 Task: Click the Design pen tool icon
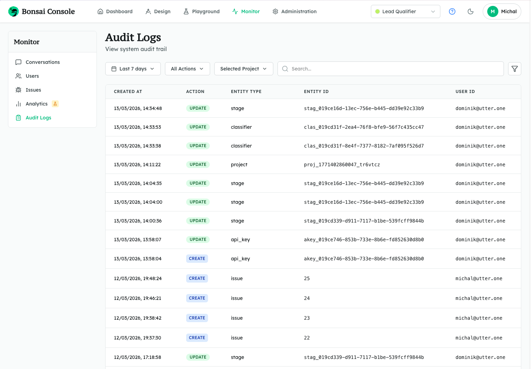pos(148,11)
